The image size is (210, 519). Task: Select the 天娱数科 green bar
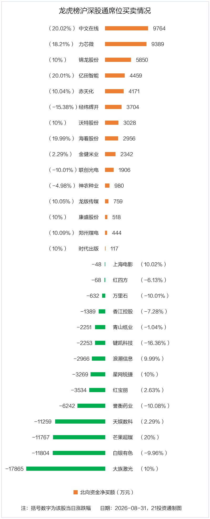point(80,421)
